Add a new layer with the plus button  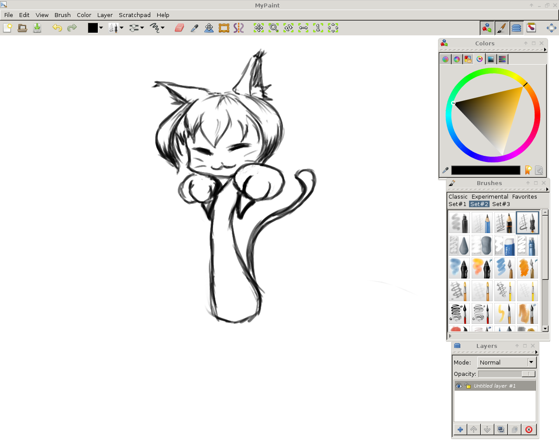[460, 430]
